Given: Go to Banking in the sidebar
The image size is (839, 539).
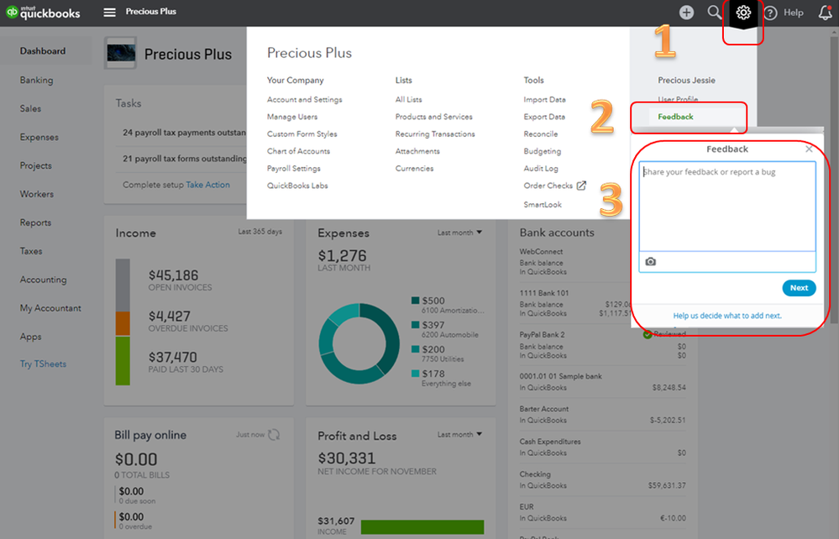Looking at the screenshot, I should (x=36, y=80).
